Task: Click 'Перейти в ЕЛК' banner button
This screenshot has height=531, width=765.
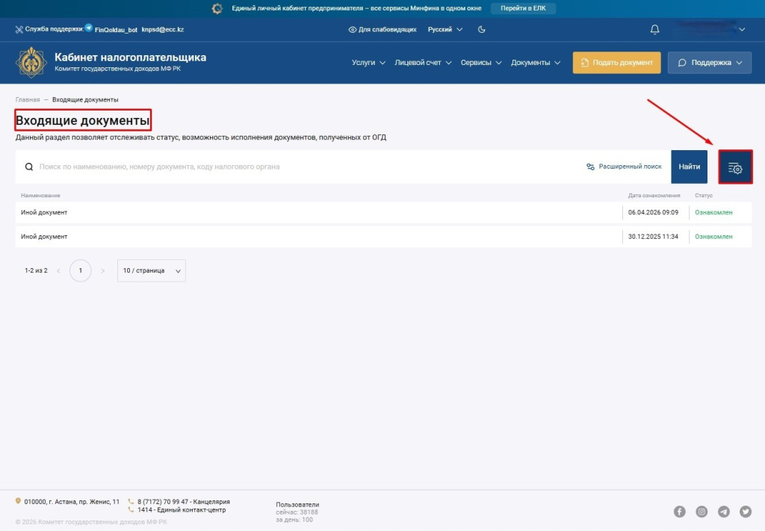Action: pyautogui.click(x=523, y=8)
